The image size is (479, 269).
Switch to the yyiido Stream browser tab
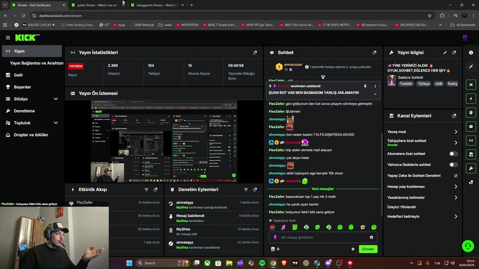click(x=98, y=5)
